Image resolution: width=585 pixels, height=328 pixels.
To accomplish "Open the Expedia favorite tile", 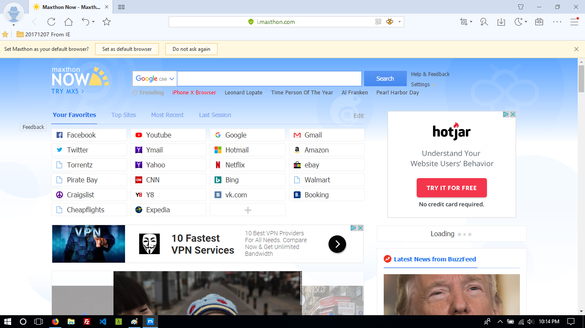I will point(168,210).
